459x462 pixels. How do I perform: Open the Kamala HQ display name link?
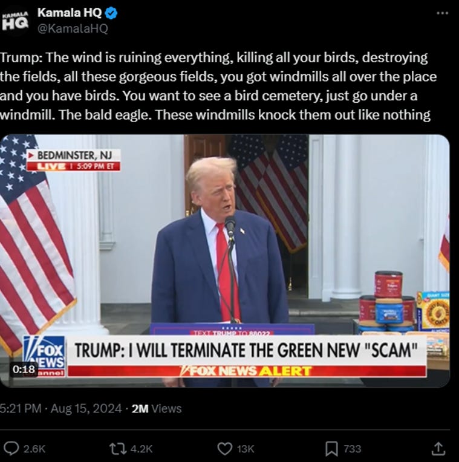coord(69,13)
